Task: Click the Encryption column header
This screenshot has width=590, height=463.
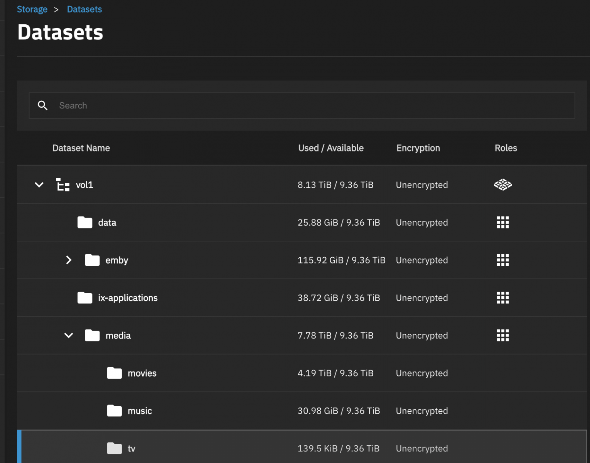Action: (418, 148)
